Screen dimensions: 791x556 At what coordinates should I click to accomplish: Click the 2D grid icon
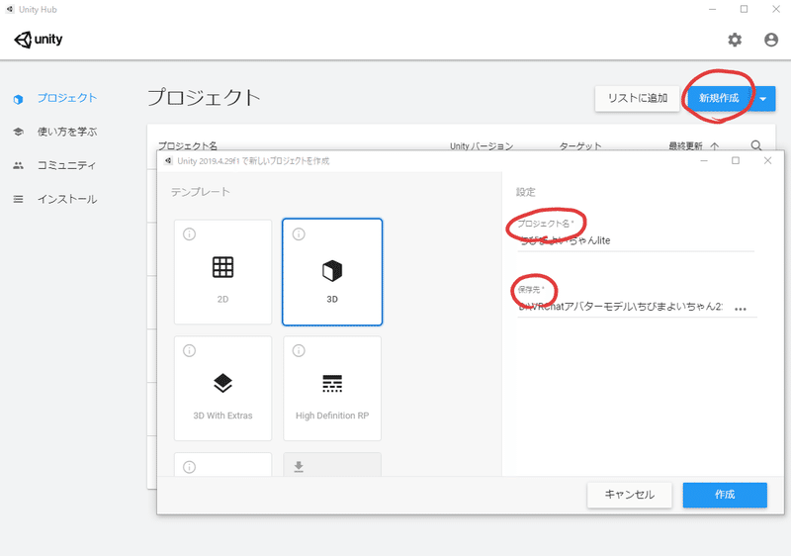pyautogui.click(x=223, y=267)
